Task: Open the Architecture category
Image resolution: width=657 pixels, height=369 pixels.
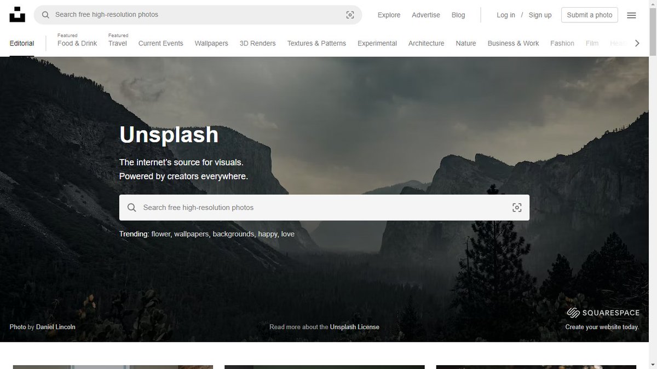Action: coord(427,43)
